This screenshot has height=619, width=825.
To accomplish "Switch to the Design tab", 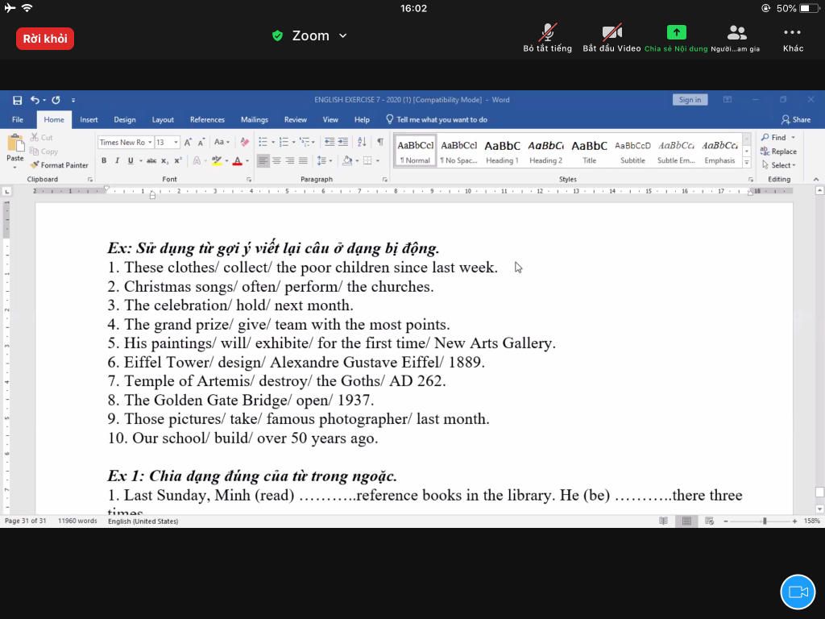I will coord(125,119).
